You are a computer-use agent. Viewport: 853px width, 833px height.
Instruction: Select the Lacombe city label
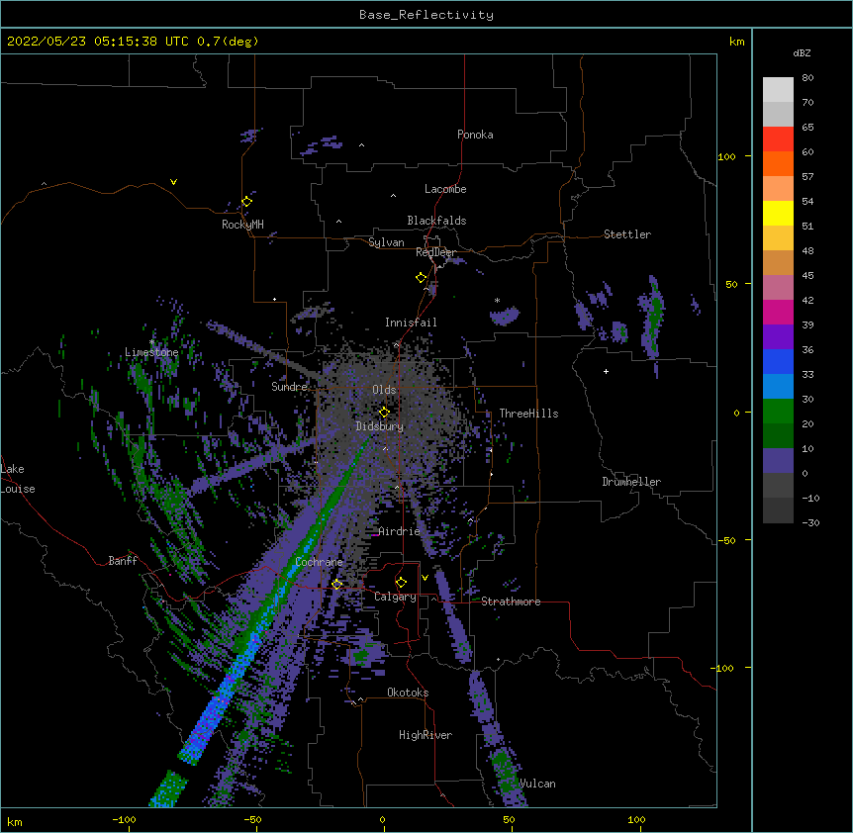[445, 189]
